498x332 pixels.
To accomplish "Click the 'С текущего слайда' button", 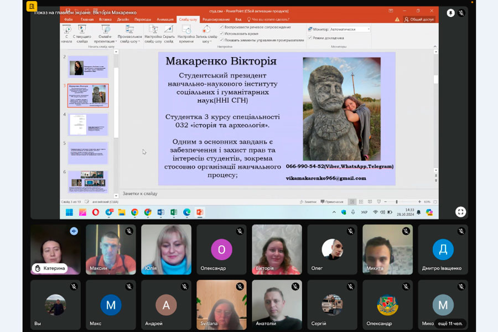I will (82, 30).
